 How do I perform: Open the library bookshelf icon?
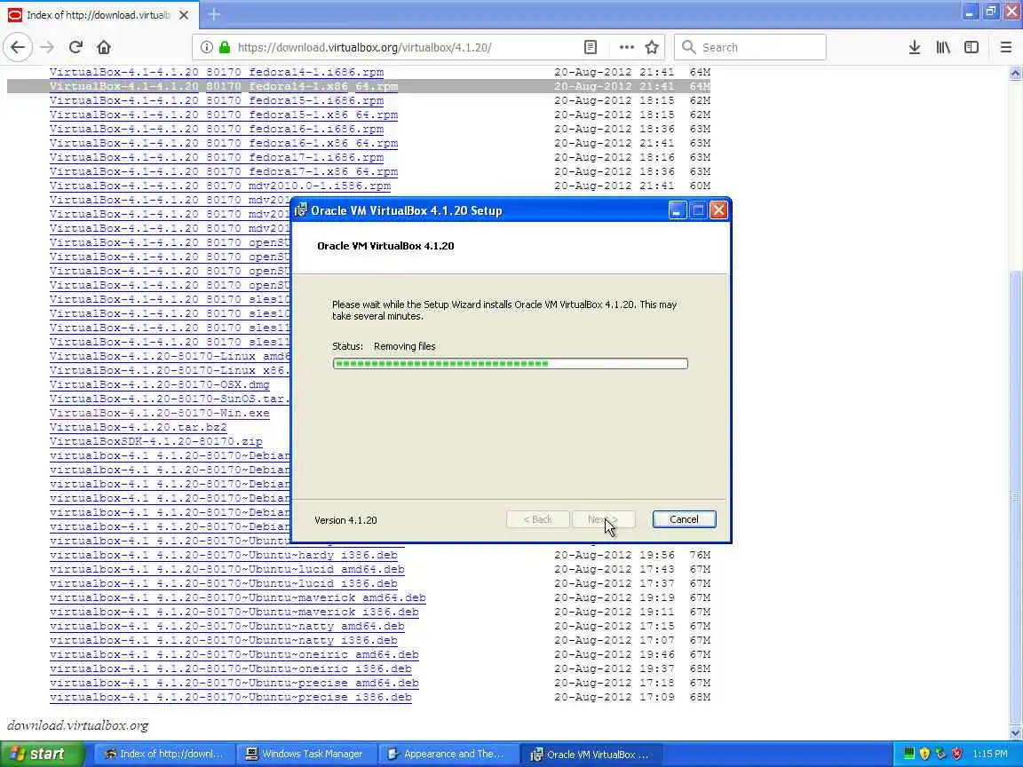coord(943,47)
